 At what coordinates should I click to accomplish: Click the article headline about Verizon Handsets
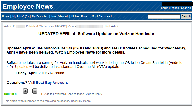click(x=96, y=34)
